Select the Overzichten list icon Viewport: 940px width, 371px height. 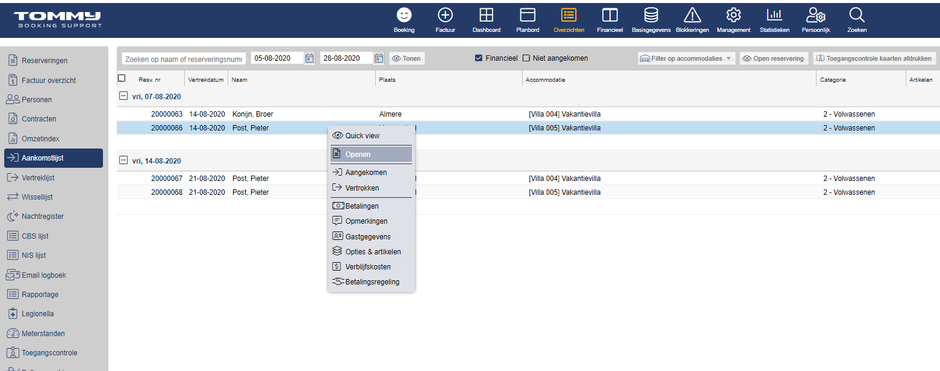tap(568, 15)
